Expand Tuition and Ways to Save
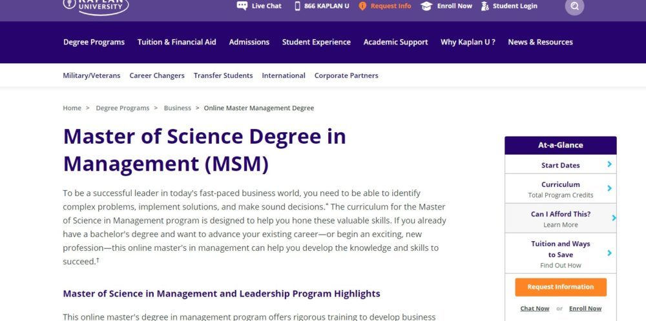 click(x=560, y=253)
